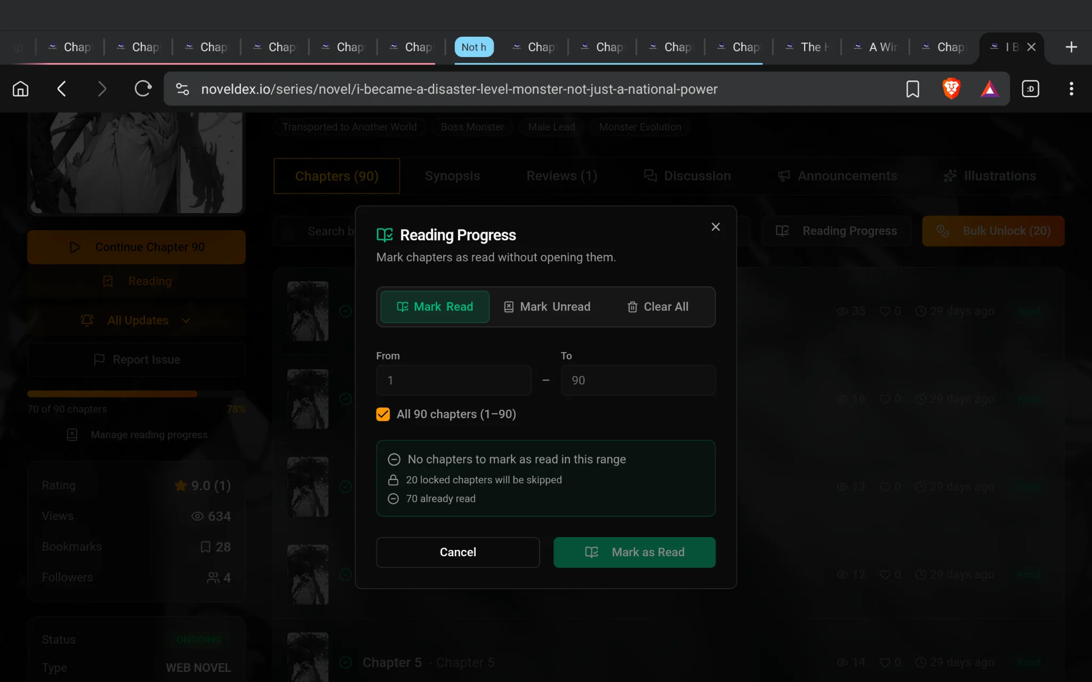The width and height of the screenshot is (1092, 682).
Task: Open the Announcements tab
Action: [x=837, y=176]
